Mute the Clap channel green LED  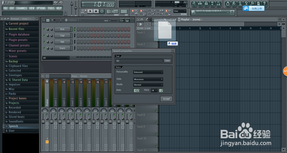[x=44, y=36]
